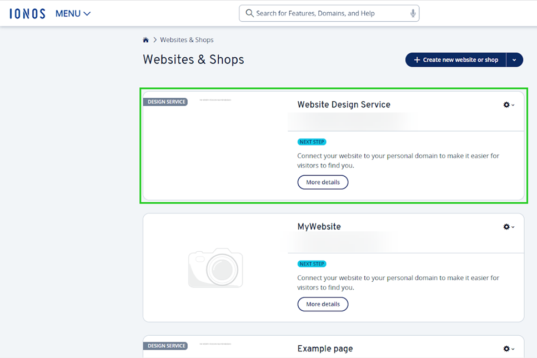This screenshot has height=358, width=537.
Task: Click More details under Website Design Service
Action: pyautogui.click(x=323, y=182)
